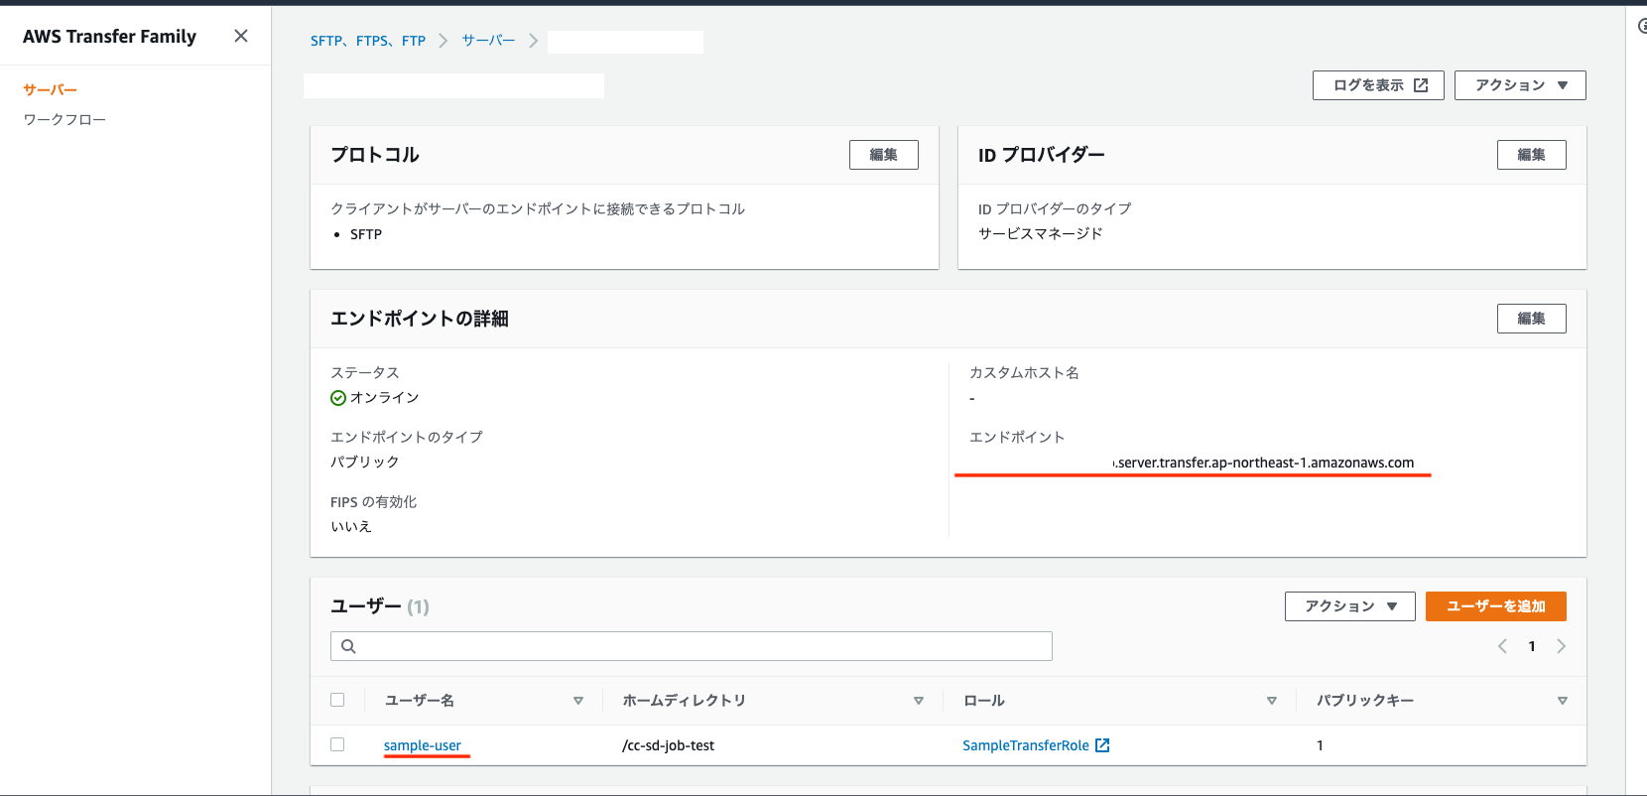Screen dimensions: 1647x796
Task: Go to the SFTP、FTPS、FTP breadcrumb link
Action: point(368,41)
